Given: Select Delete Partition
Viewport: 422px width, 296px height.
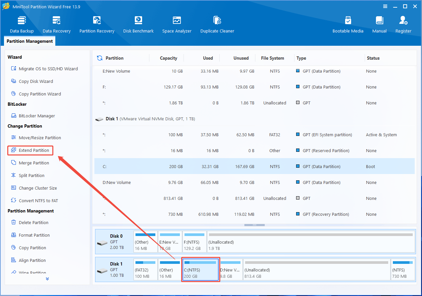Looking at the screenshot, I should [29, 222].
